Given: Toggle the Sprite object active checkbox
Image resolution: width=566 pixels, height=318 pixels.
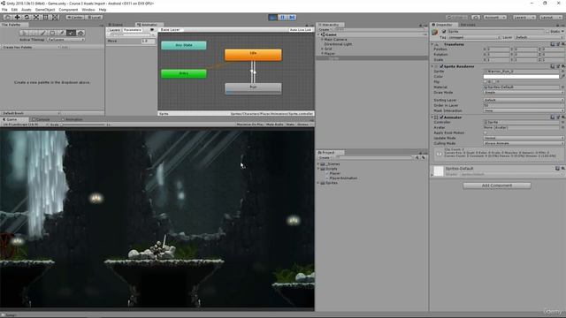Looking at the screenshot, I should 444,32.
